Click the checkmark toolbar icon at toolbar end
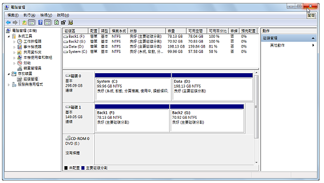The height and width of the screenshot is (183, 324). [x=70, y=22]
